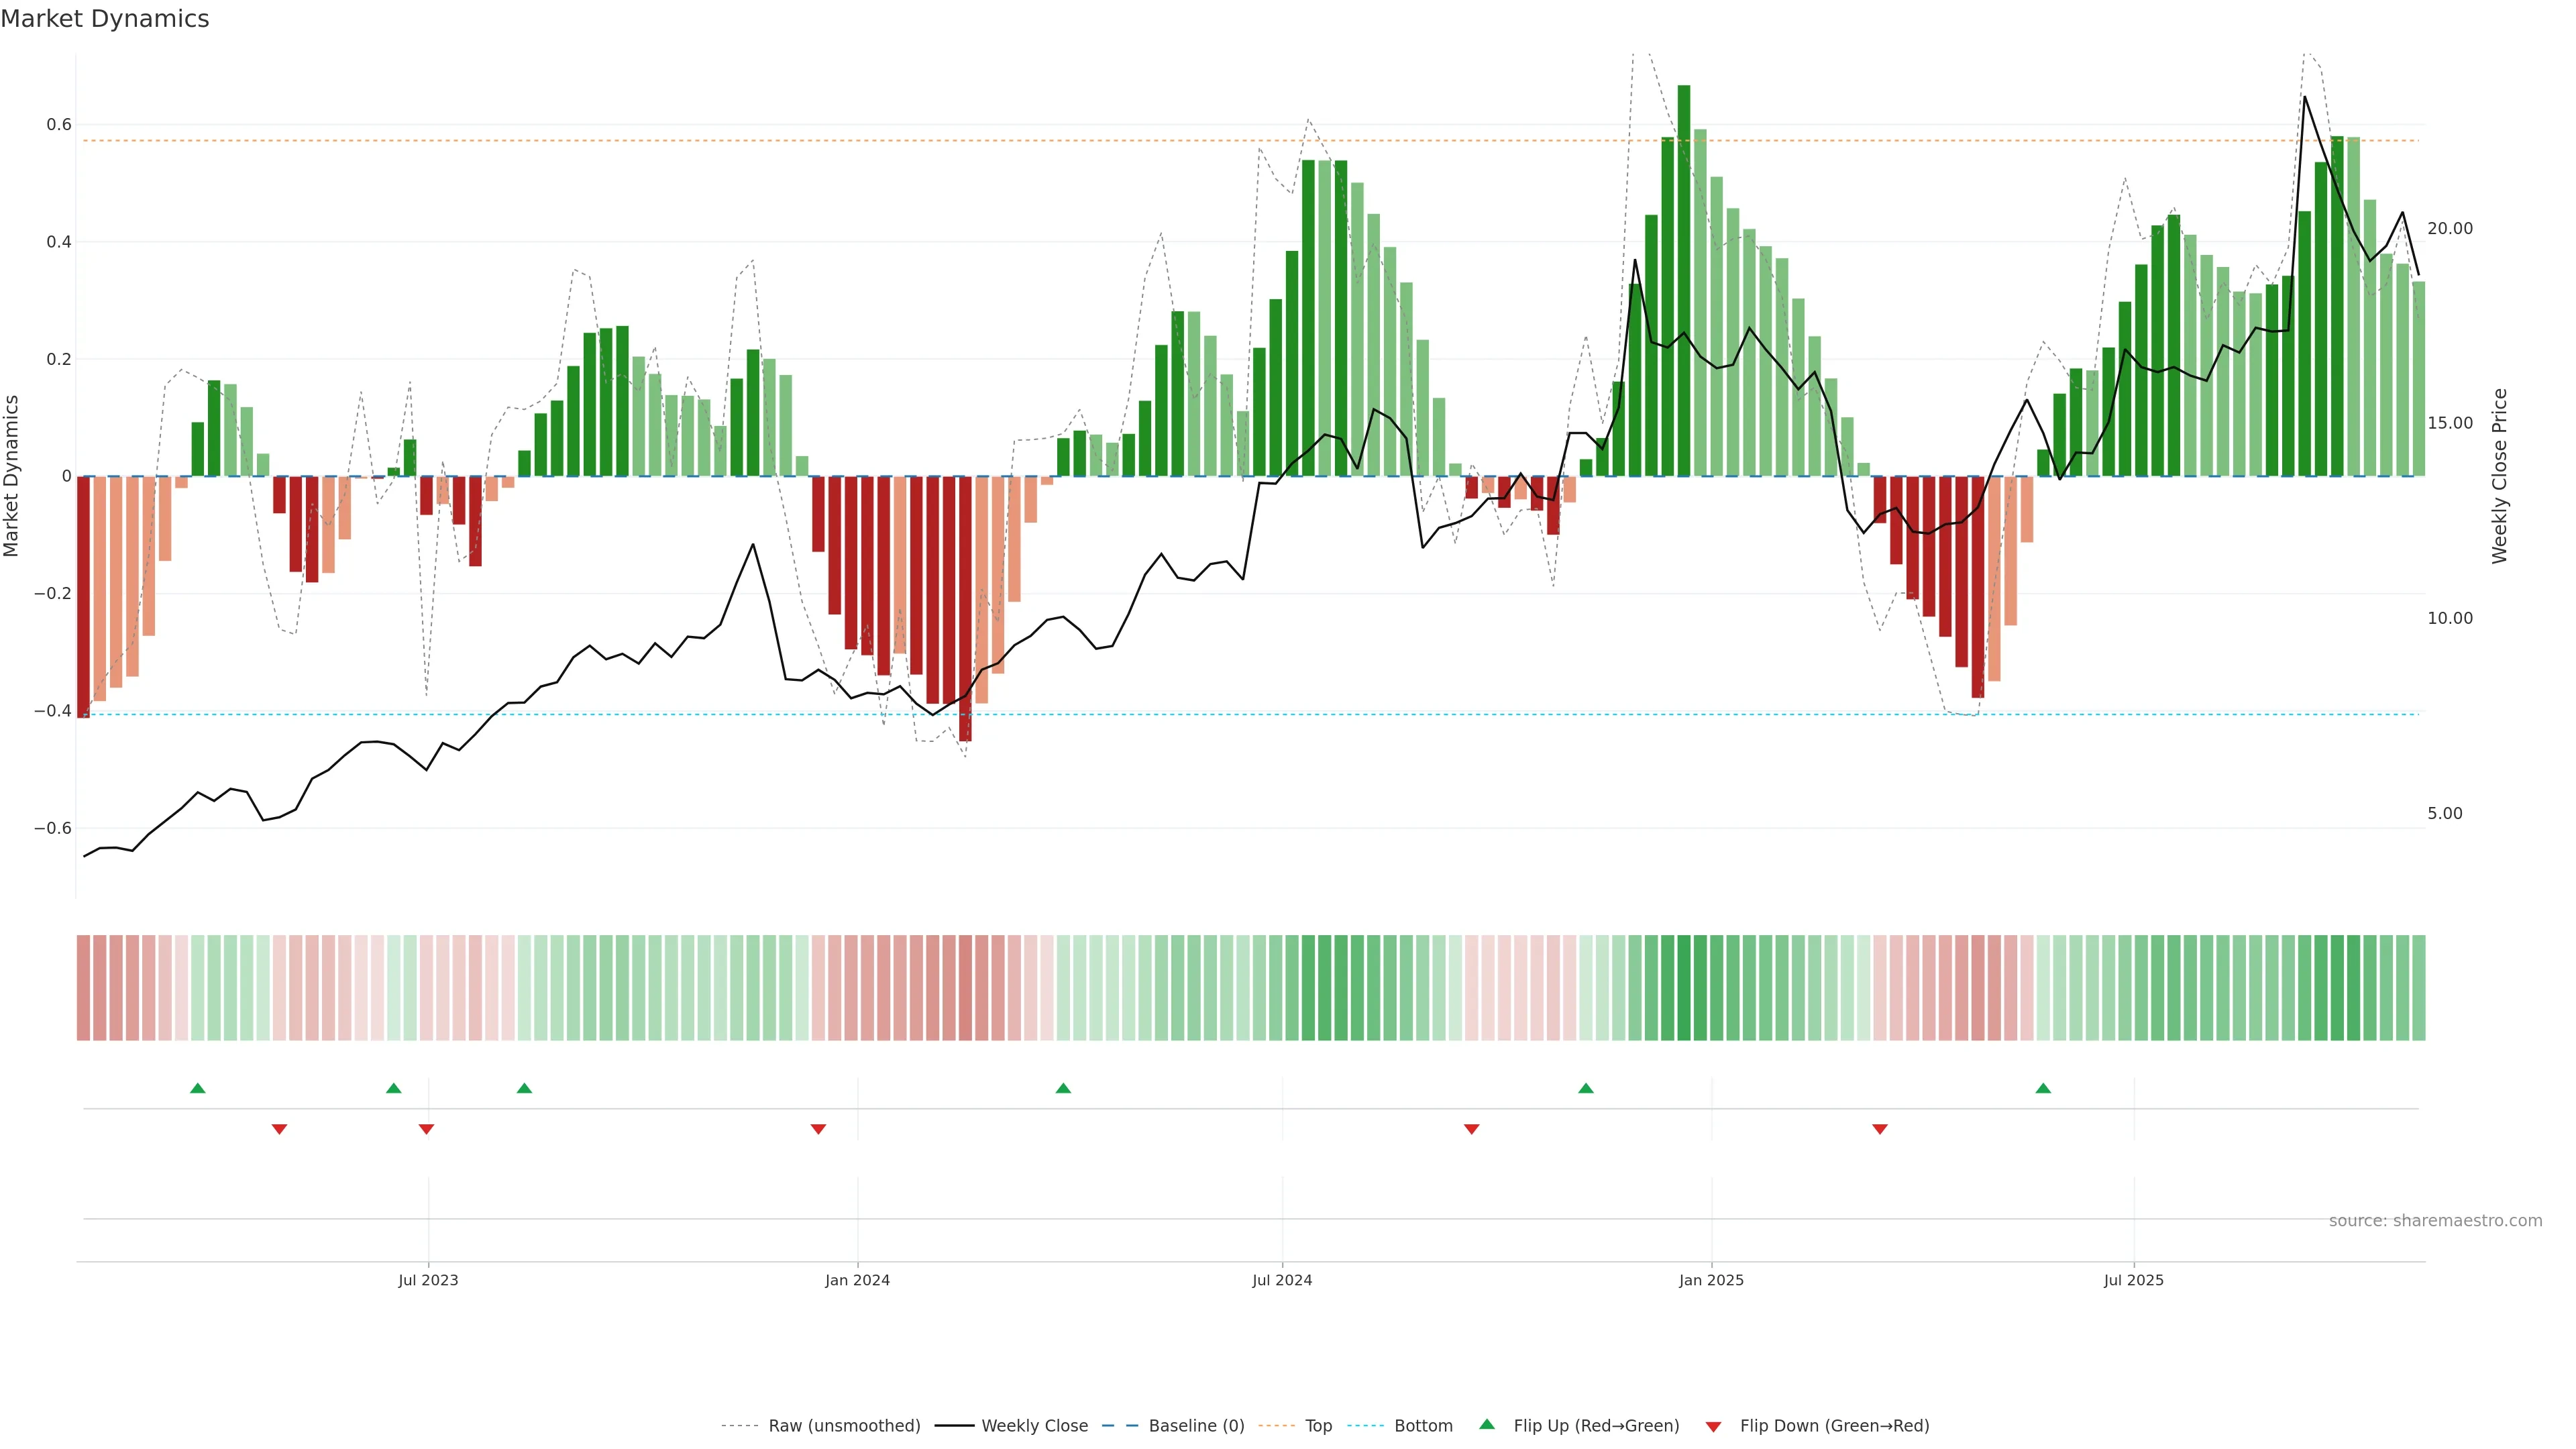The image size is (2576, 1449).
Task: Click the darkest green heat-strip cell near Jan 2025
Action: (x=1684, y=988)
